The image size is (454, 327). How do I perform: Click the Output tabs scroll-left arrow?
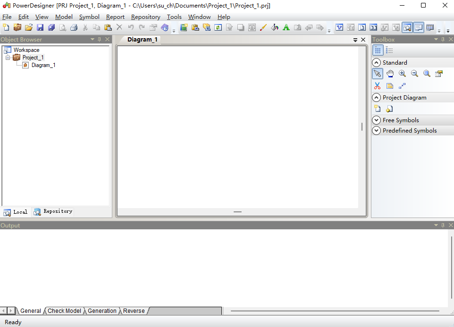click(x=3, y=311)
